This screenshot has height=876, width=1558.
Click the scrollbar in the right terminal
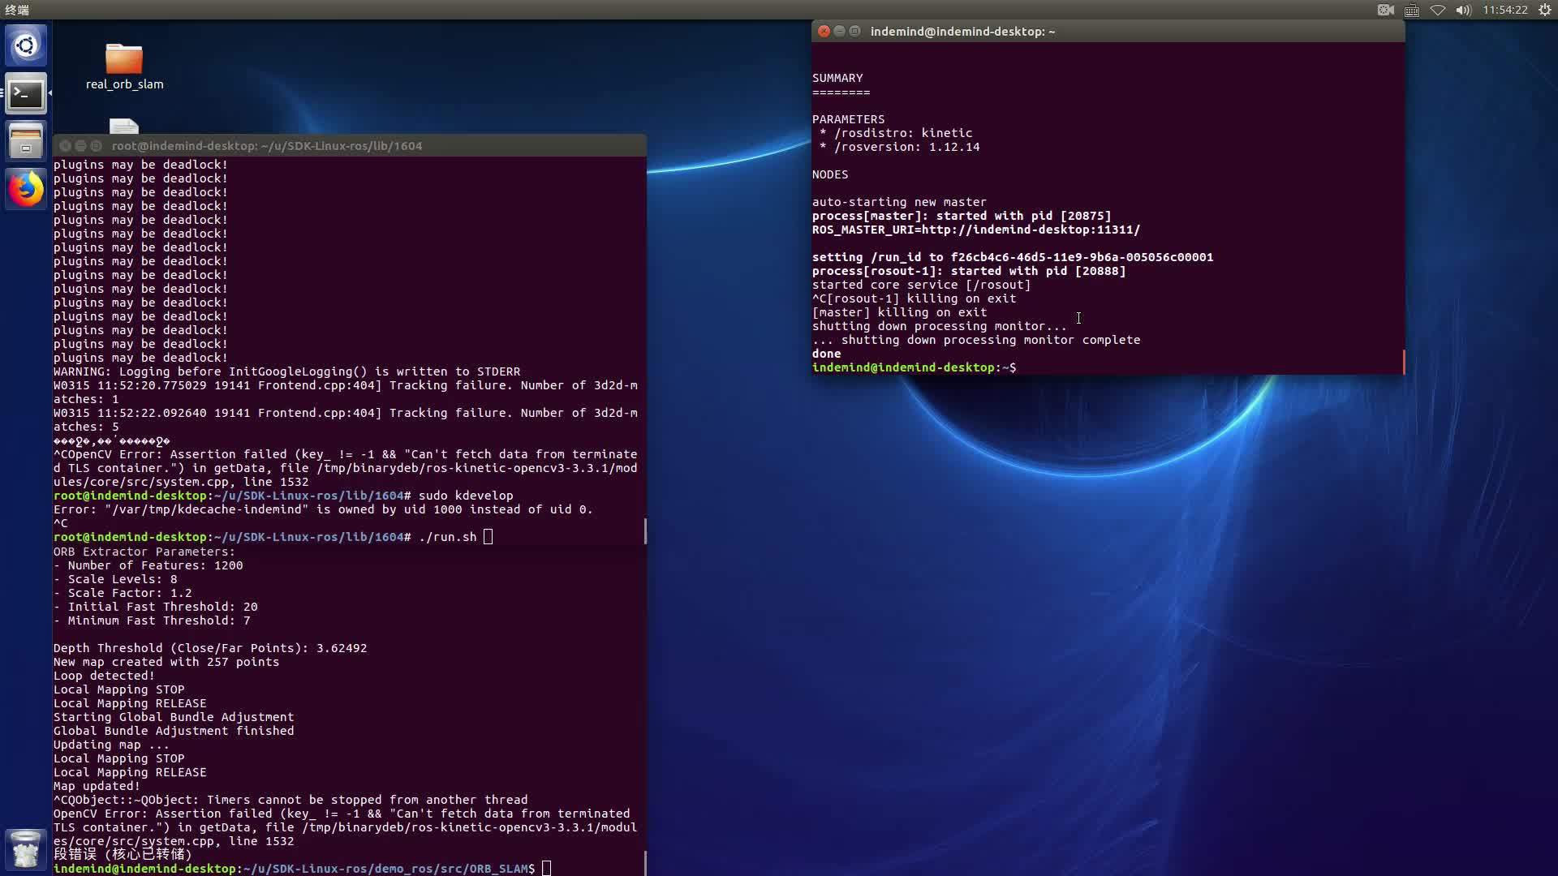1403,362
